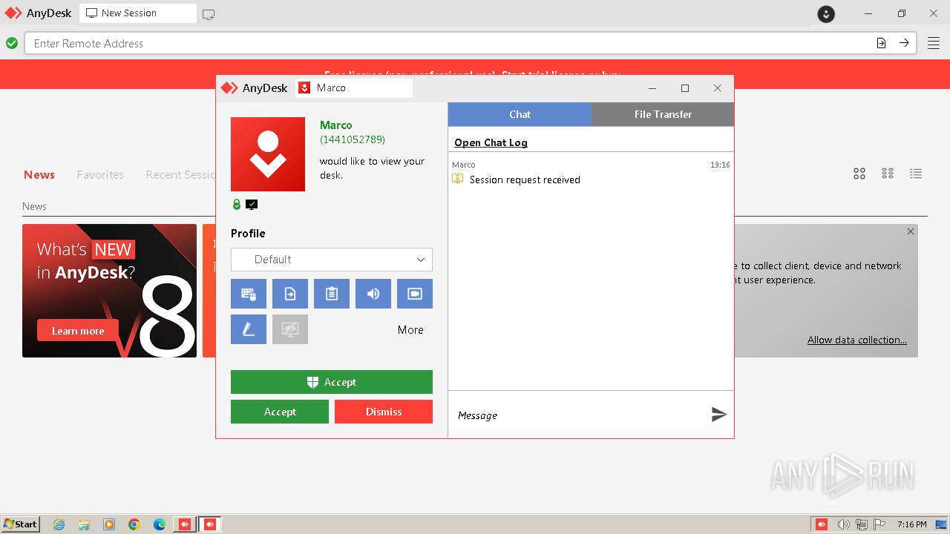950x534 pixels.
Task: Click the Enter Remote Address field
Action: [449, 43]
